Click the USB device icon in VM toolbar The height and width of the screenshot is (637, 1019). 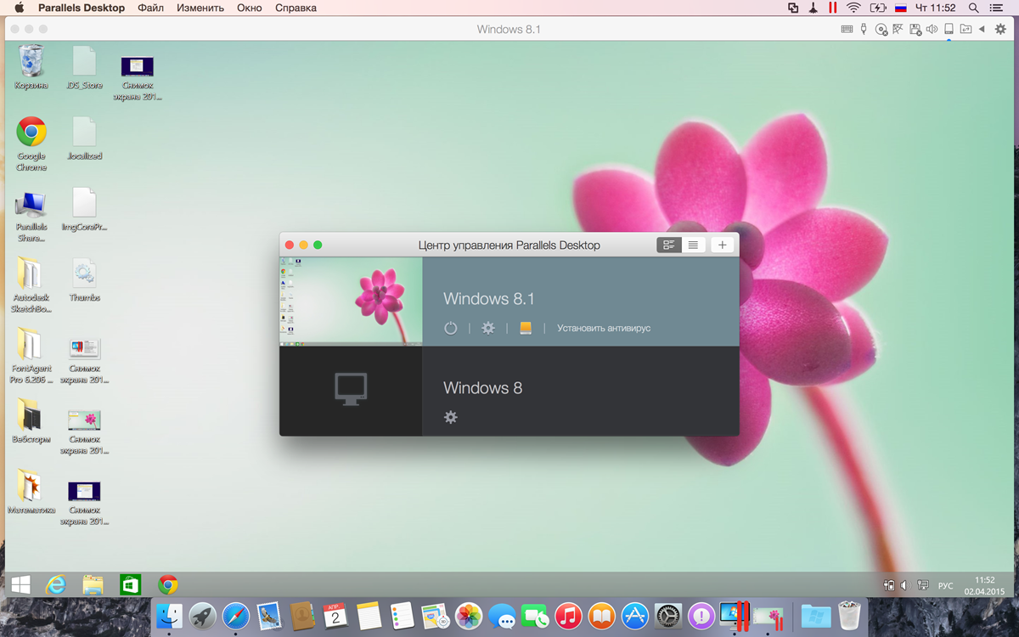coord(864,29)
